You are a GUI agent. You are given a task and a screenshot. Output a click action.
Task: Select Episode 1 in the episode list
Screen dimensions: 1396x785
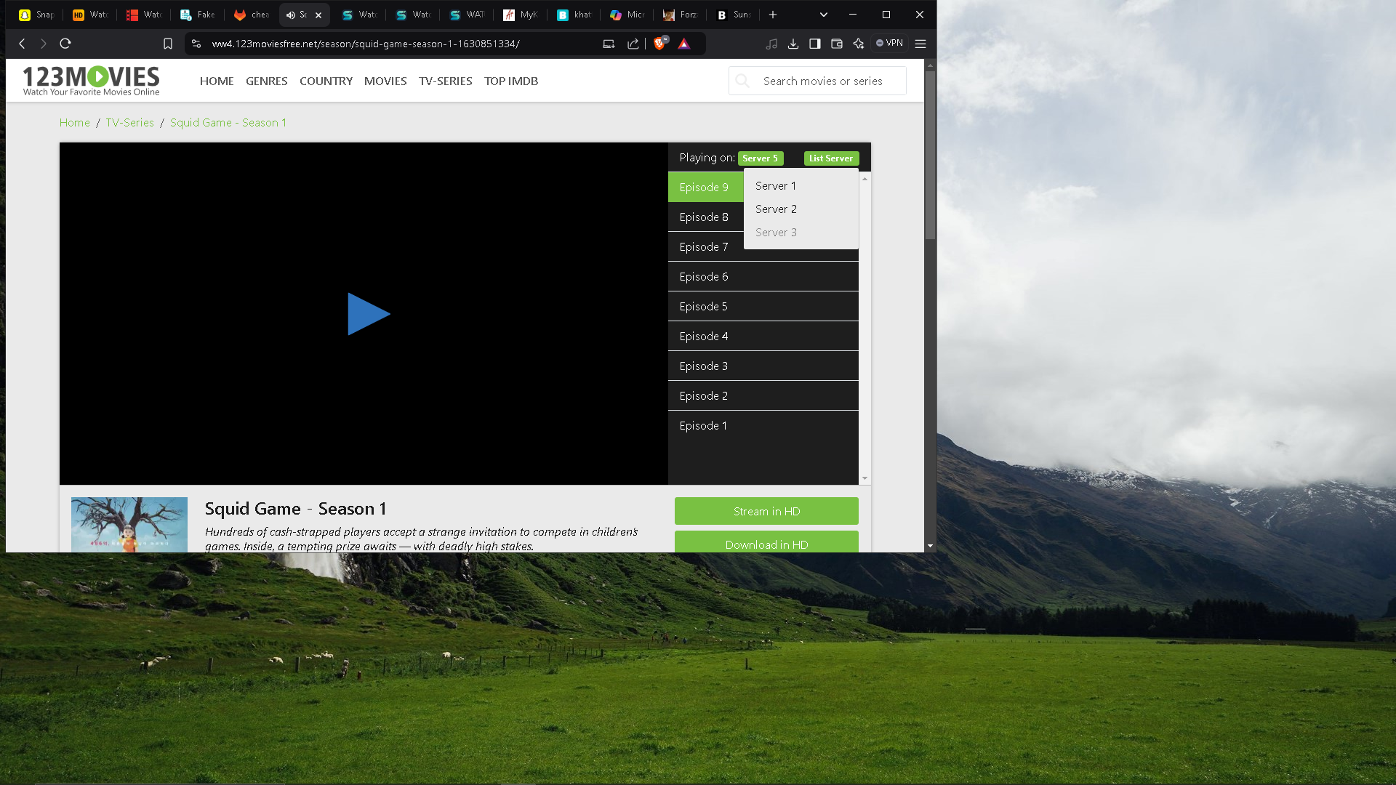coord(763,426)
